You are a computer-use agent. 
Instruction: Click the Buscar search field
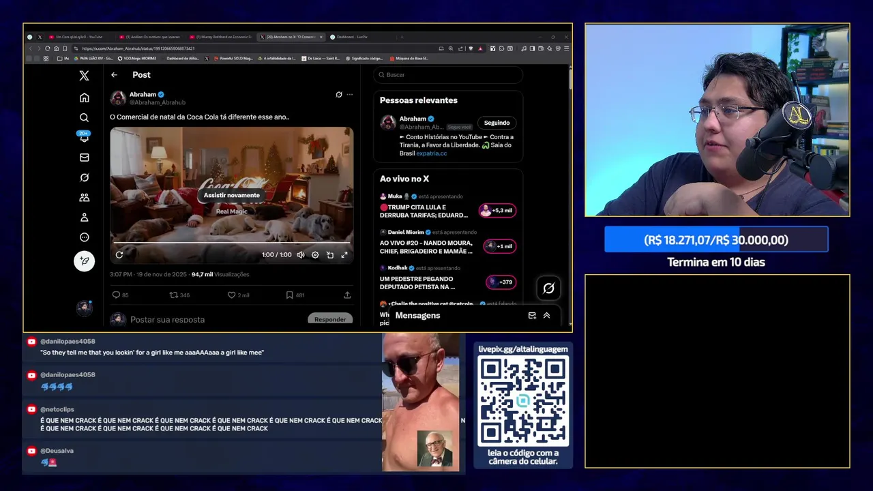pos(448,75)
